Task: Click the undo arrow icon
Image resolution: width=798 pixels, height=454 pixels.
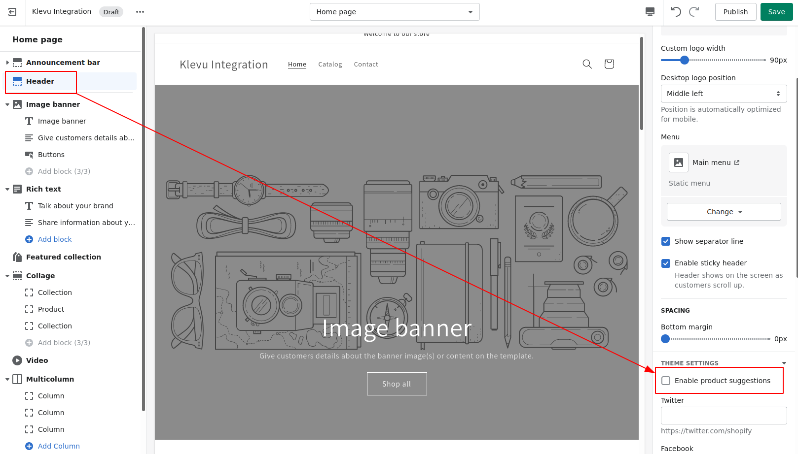Action: 676,12
